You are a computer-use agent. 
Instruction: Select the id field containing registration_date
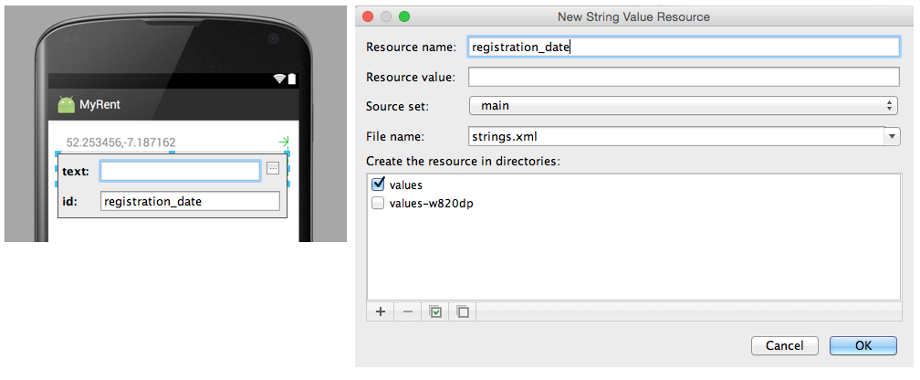coord(190,201)
